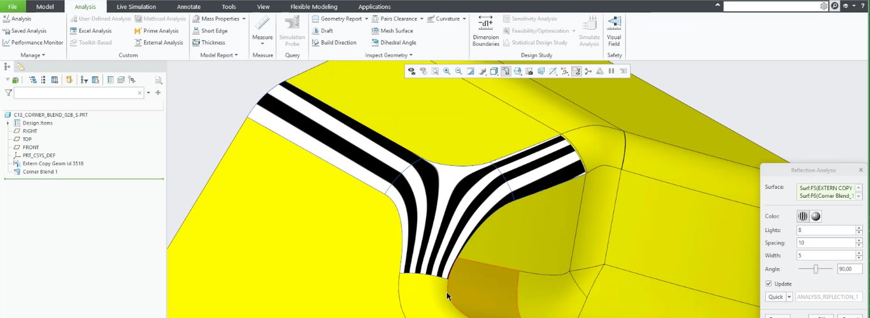
Task: Open Excel Analysis
Action: [90, 31]
